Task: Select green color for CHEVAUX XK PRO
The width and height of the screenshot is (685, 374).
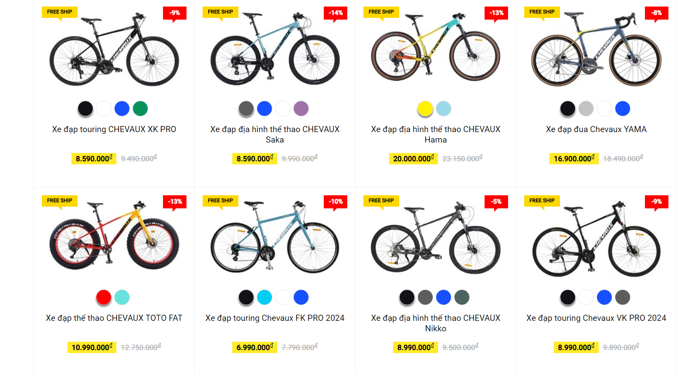Action: click(x=140, y=109)
